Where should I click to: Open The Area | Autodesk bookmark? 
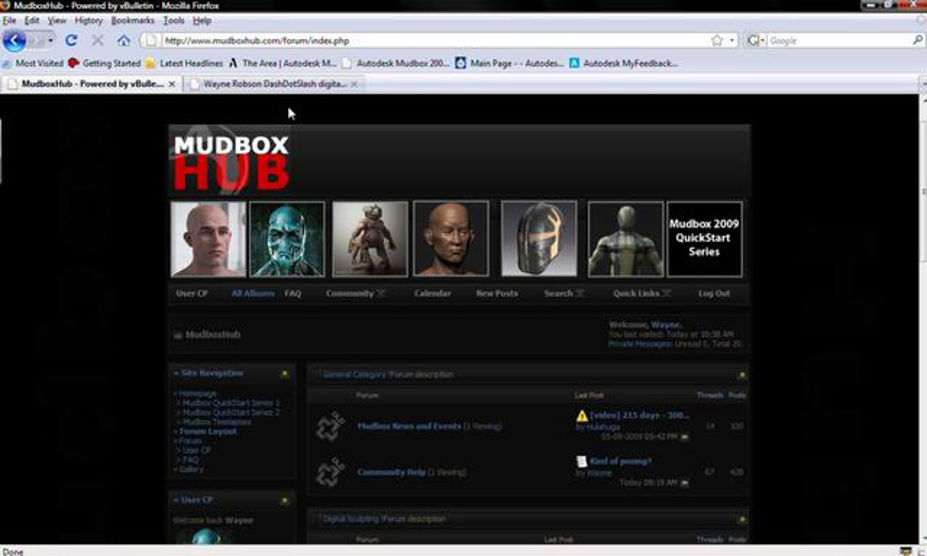click(x=283, y=63)
